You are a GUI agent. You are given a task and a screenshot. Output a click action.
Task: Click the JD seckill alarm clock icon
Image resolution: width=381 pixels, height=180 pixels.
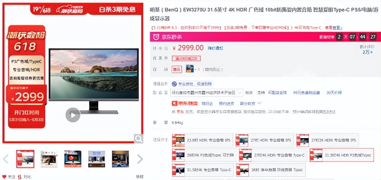coord(156,37)
